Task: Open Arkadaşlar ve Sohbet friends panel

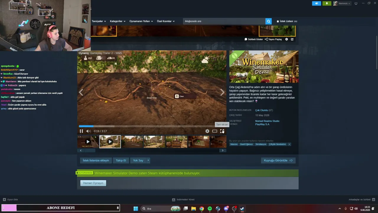Action: tap(362, 200)
